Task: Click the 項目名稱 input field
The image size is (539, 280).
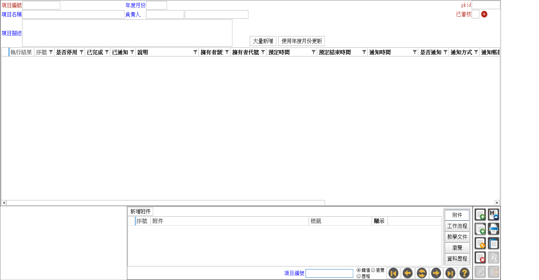Action: point(73,14)
